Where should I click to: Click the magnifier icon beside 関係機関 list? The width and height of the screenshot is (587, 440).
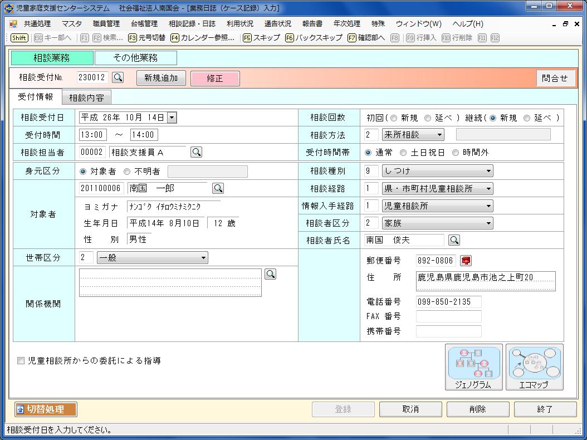coord(270,274)
